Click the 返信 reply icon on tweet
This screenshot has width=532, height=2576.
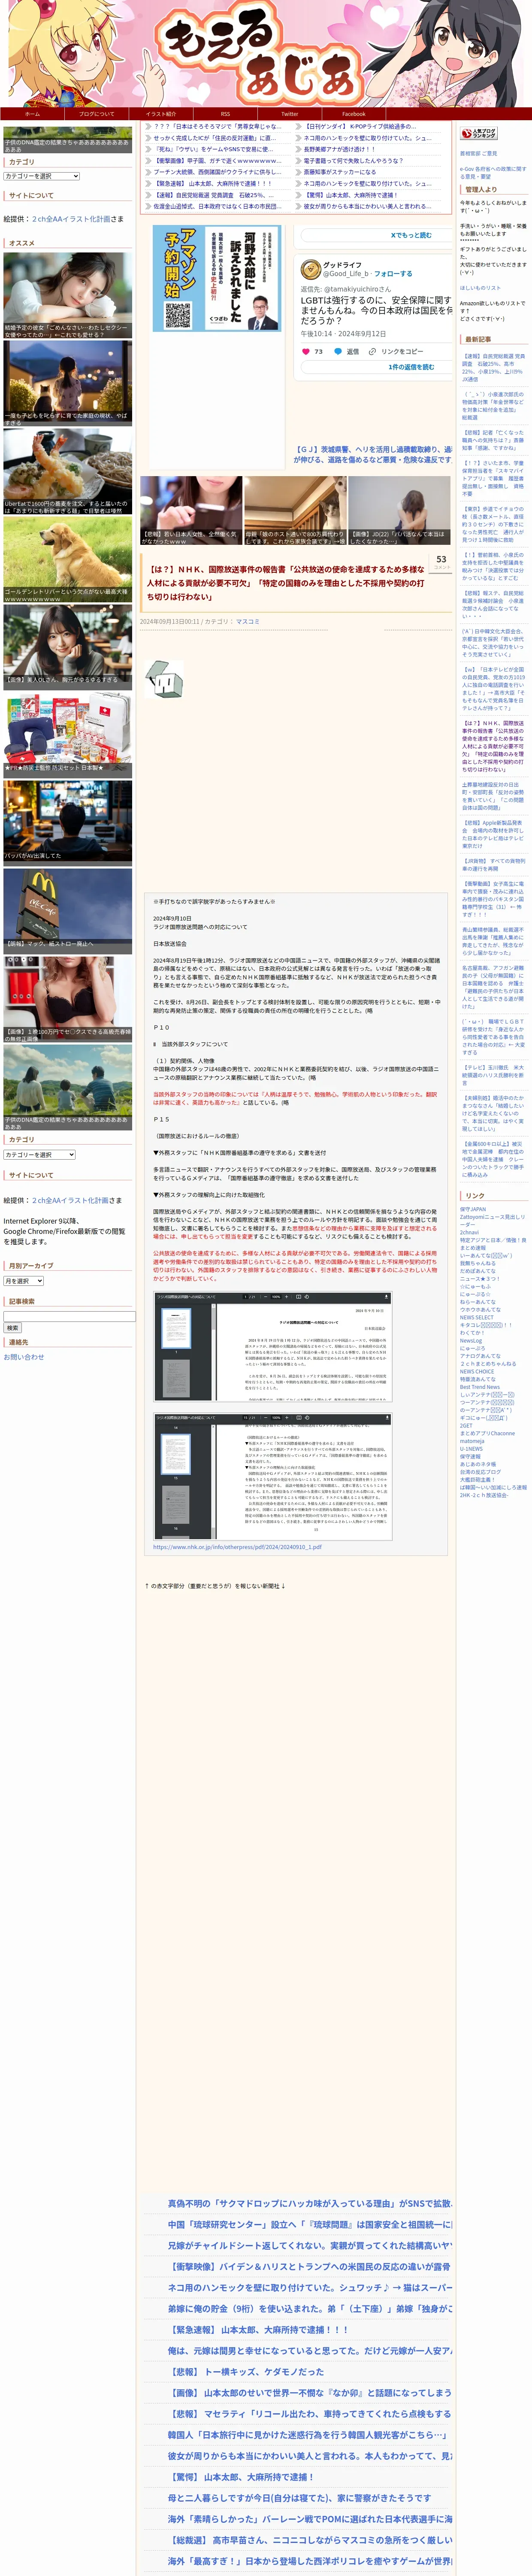pyautogui.click(x=338, y=352)
